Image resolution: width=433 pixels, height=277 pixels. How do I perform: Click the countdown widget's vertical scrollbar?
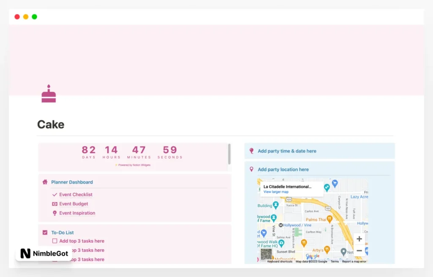point(229,154)
